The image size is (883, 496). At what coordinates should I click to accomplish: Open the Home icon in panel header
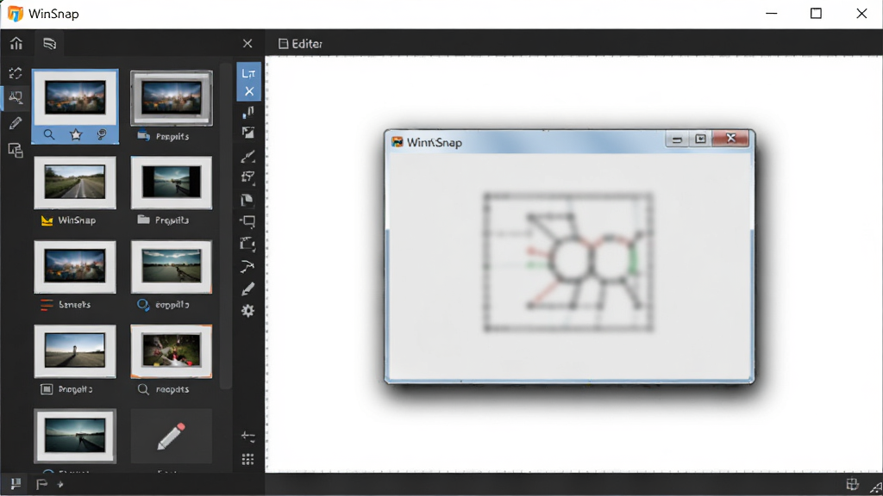[16, 43]
